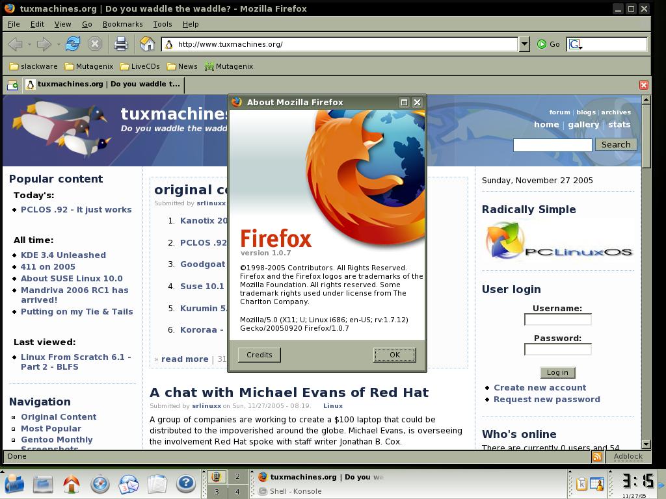The height and width of the screenshot is (499, 666).
Task: Switch to Shell - Konsole taskbar entry
Action: click(290, 491)
